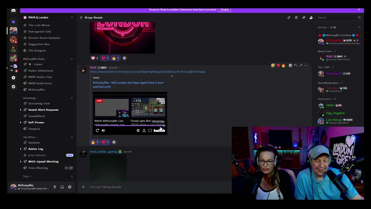Share the Twitch clip
Image resolution: width=371 pixels, height=209 pixels.
tap(144, 131)
